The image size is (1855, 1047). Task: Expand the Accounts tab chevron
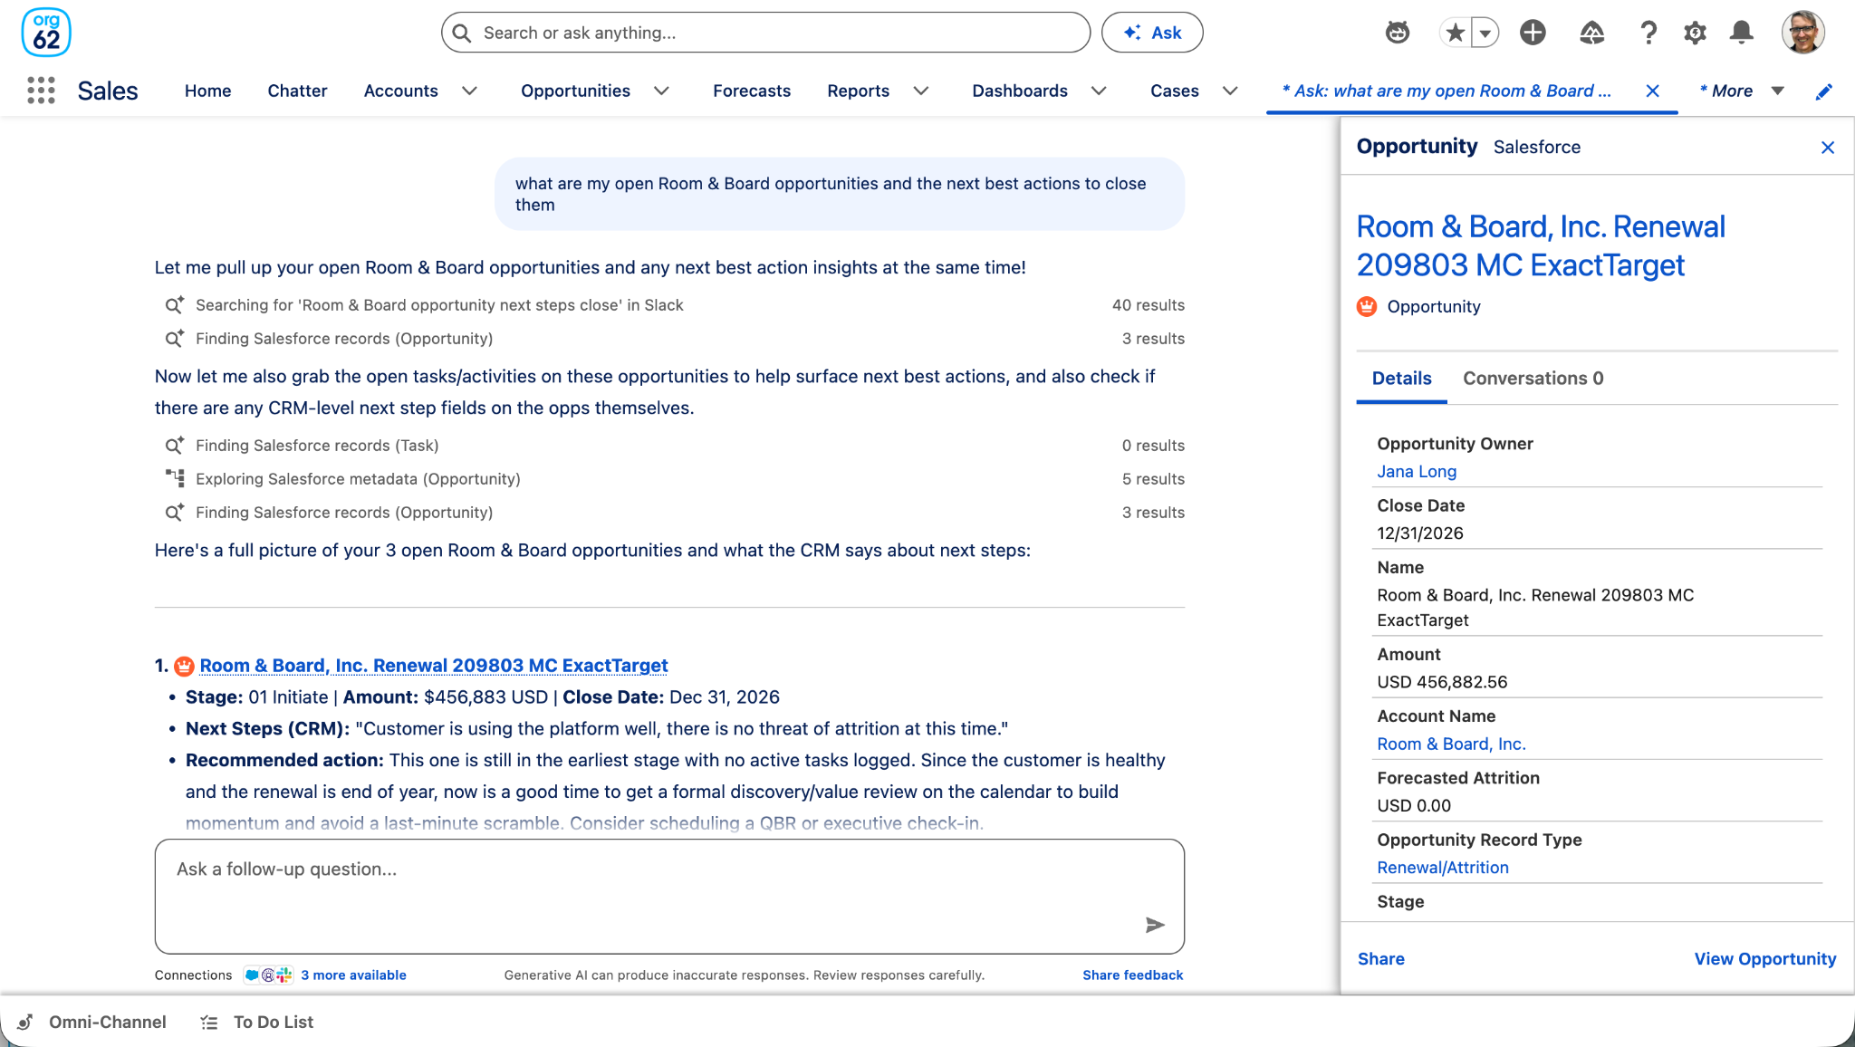[469, 91]
